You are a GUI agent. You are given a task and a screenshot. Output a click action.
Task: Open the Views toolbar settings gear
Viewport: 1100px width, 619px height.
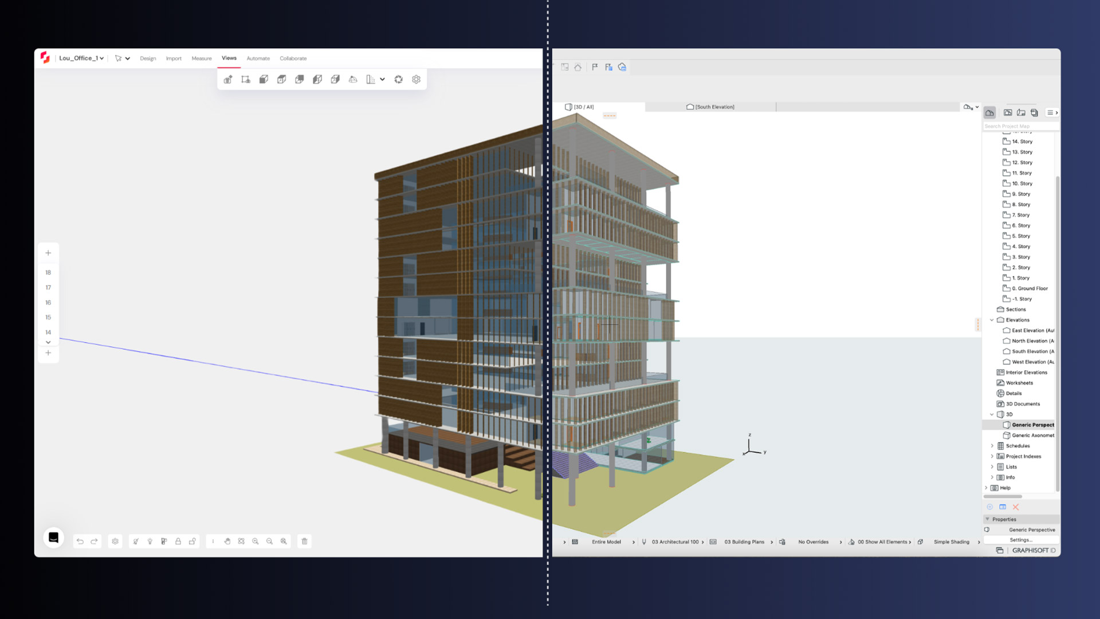coord(416,79)
